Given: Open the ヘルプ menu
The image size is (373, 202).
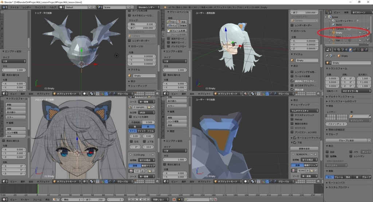Looking at the screenshot, I should [x=52, y=7].
